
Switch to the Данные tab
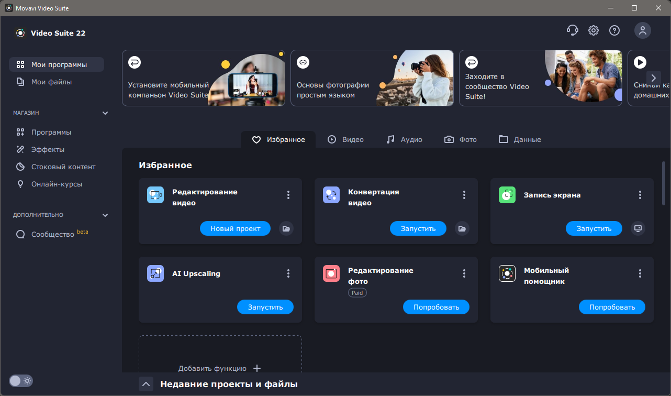tap(520, 139)
